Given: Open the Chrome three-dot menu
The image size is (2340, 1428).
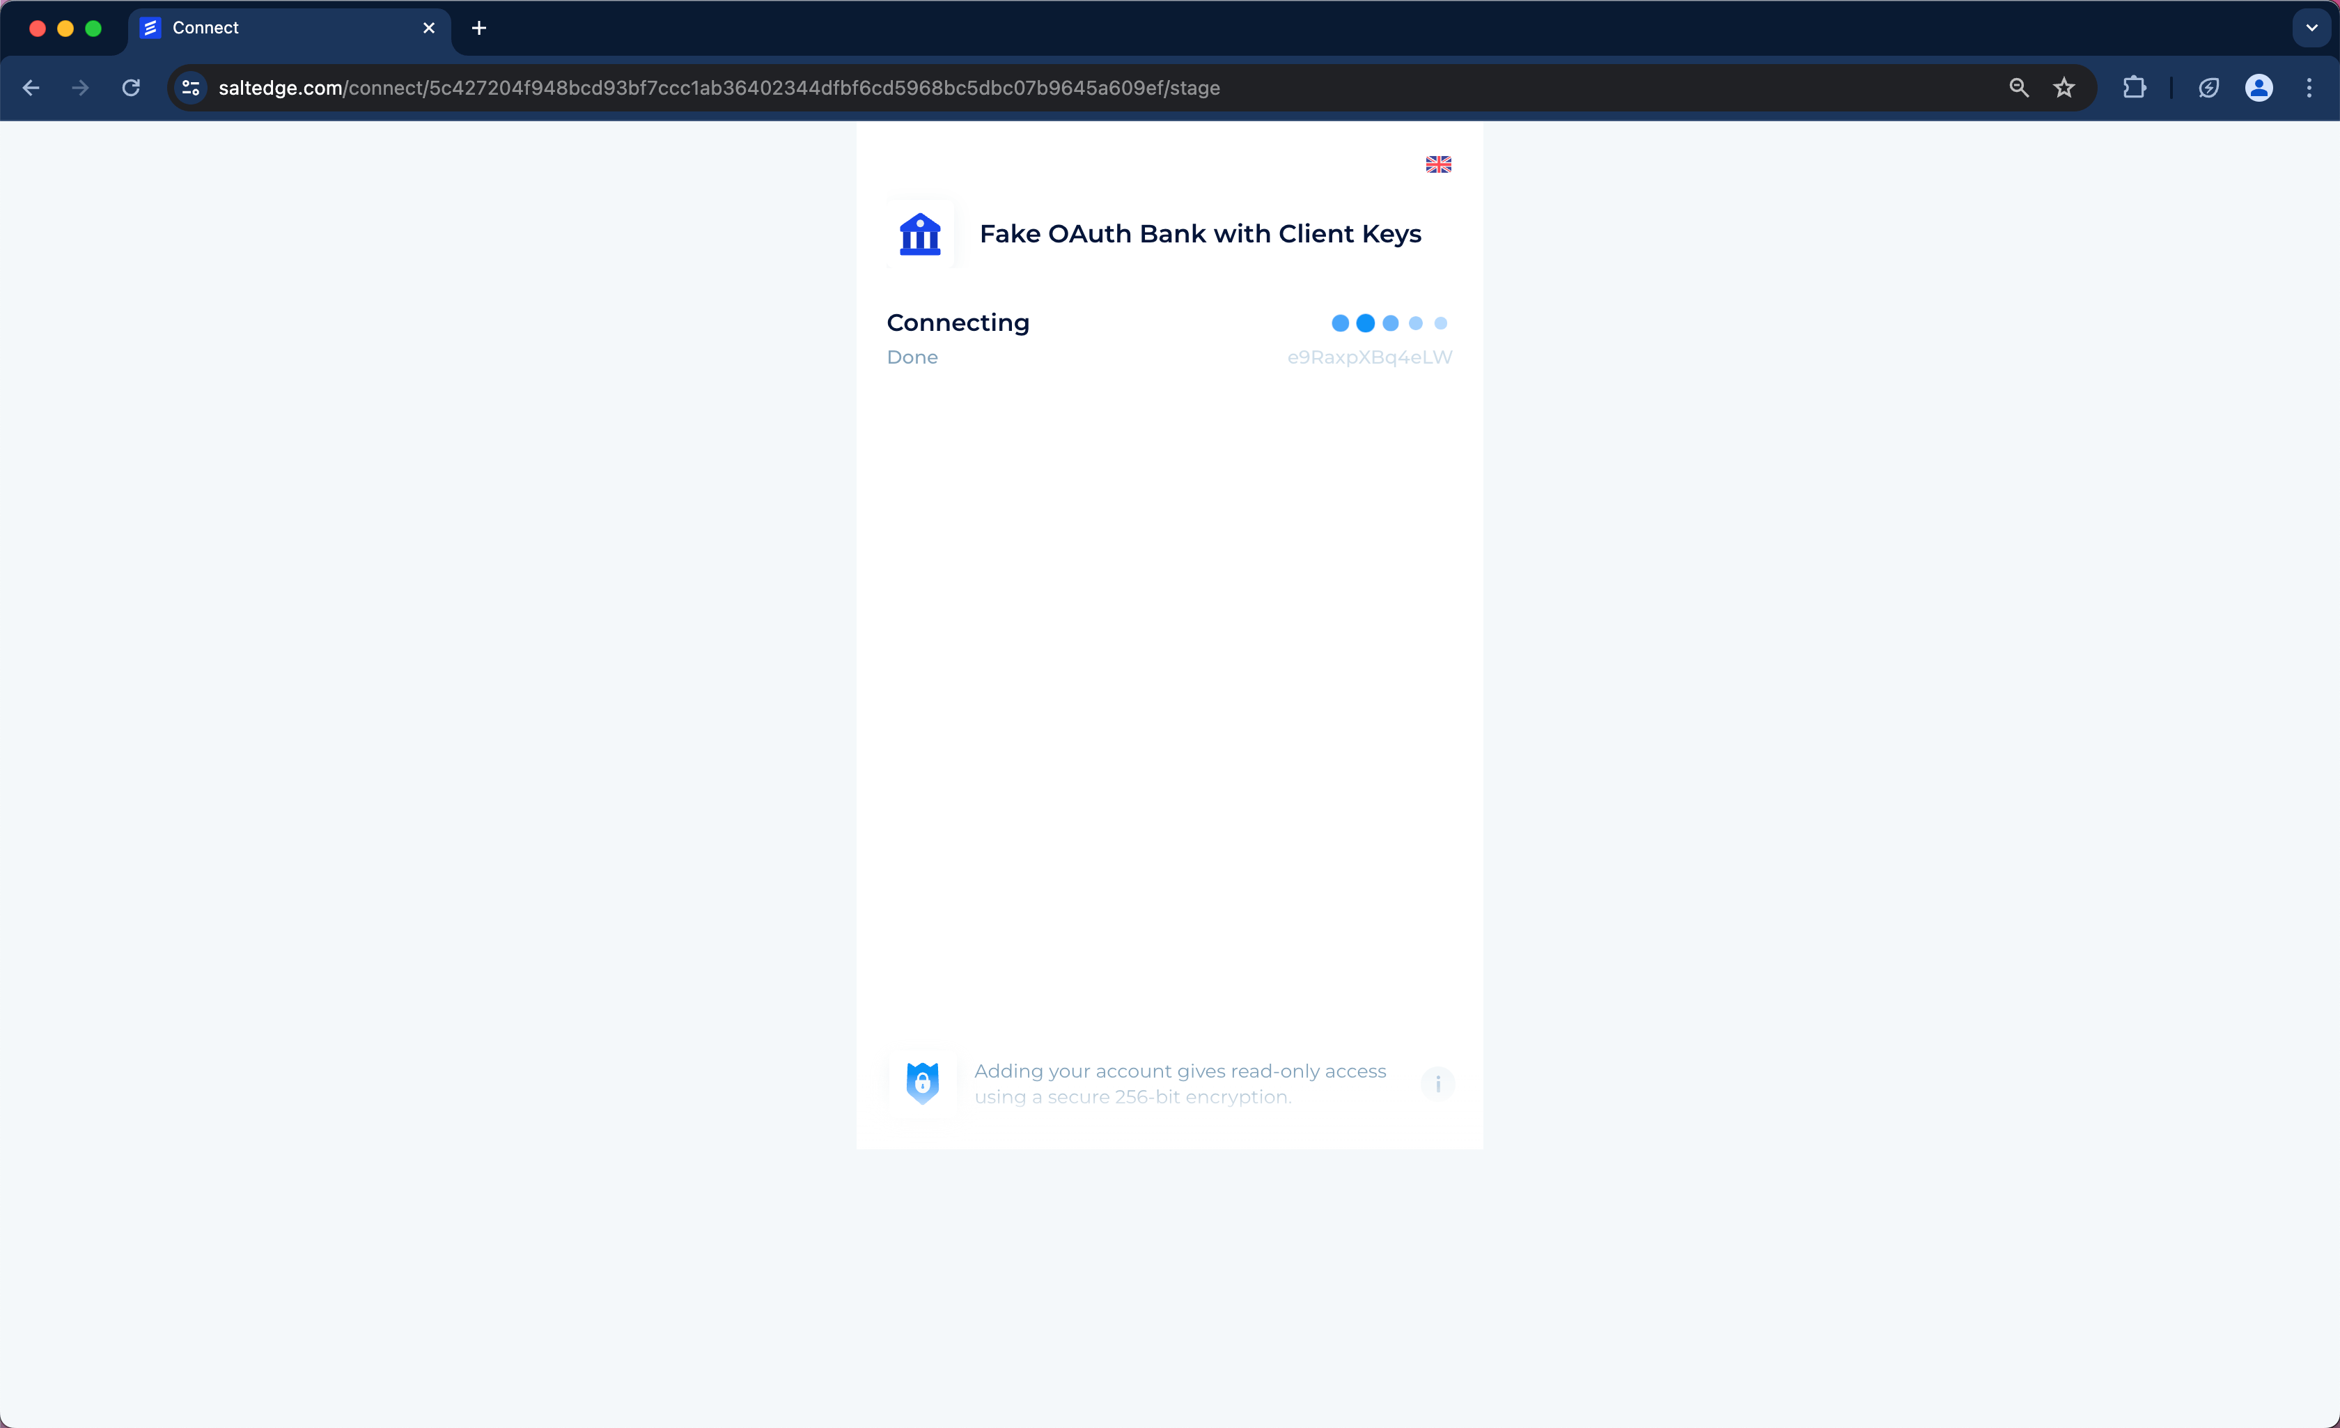Looking at the screenshot, I should coord(2309,87).
